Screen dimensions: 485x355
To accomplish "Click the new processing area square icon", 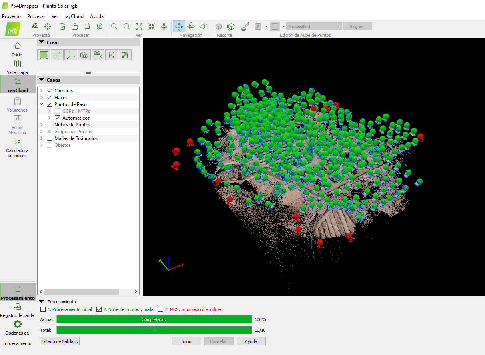I will tap(44, 55).
